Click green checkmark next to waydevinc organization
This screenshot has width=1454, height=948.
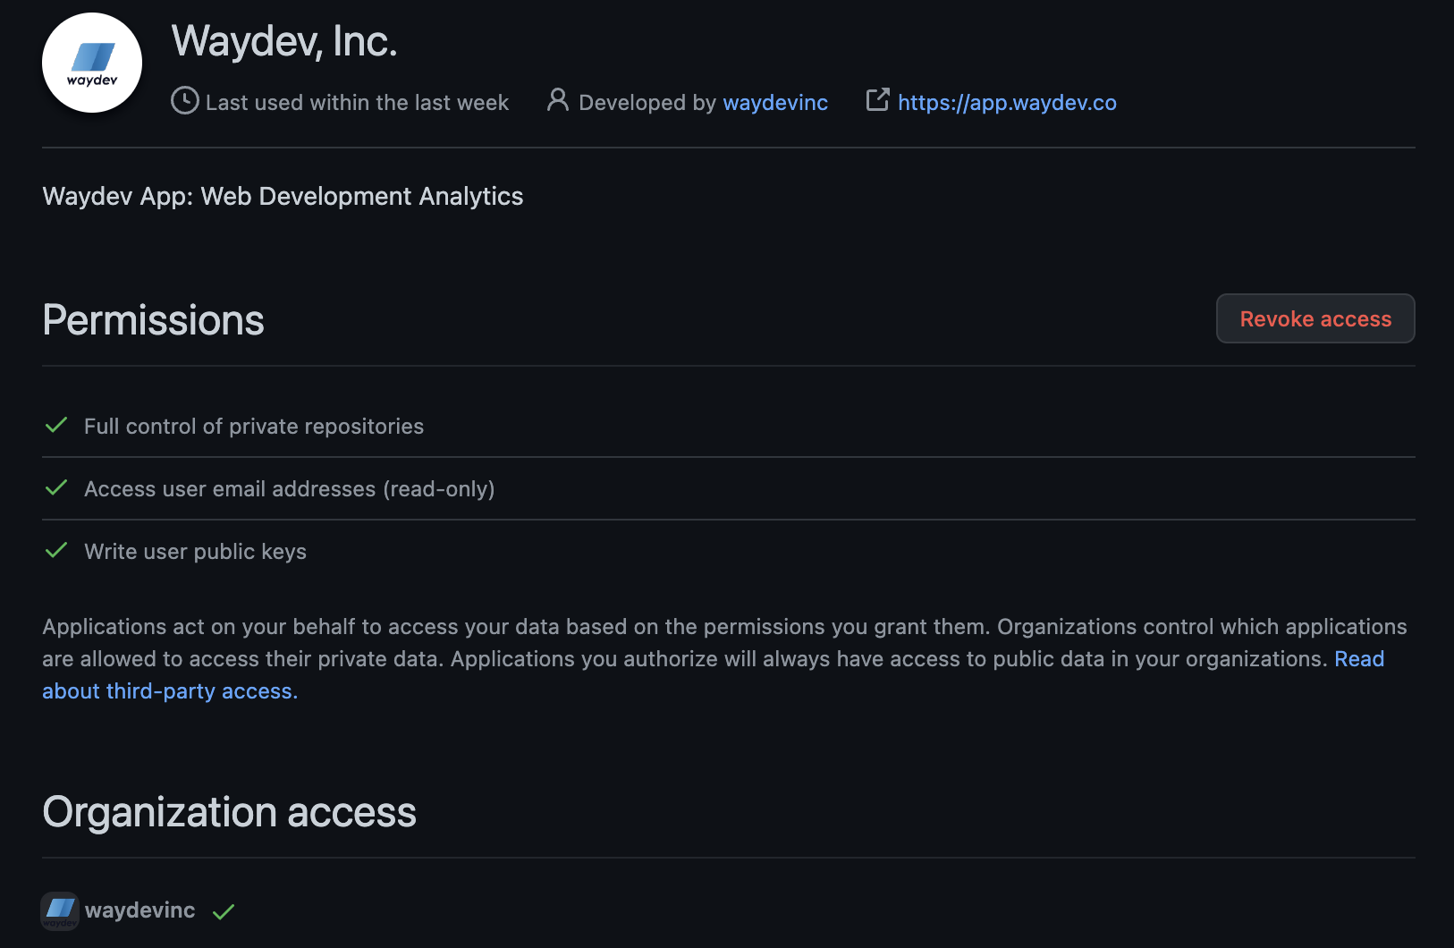[224, 911]
